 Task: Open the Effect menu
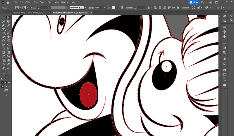pyautogui.click(x=50, y=2)
